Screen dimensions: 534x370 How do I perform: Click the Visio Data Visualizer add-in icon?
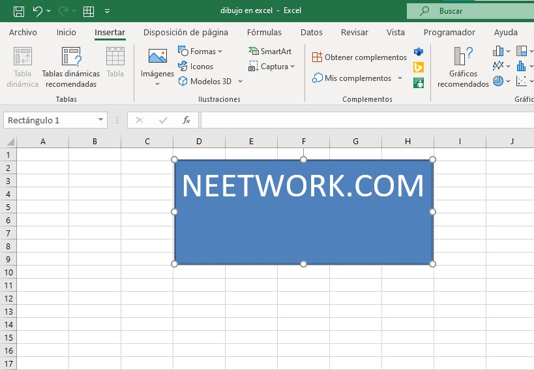click(x=419, y=52)
